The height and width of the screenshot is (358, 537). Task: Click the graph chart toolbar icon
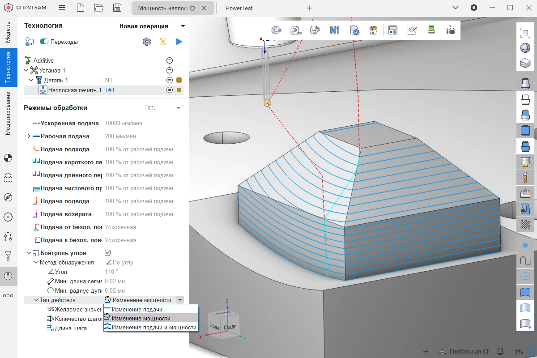click(x=412, y=30)
